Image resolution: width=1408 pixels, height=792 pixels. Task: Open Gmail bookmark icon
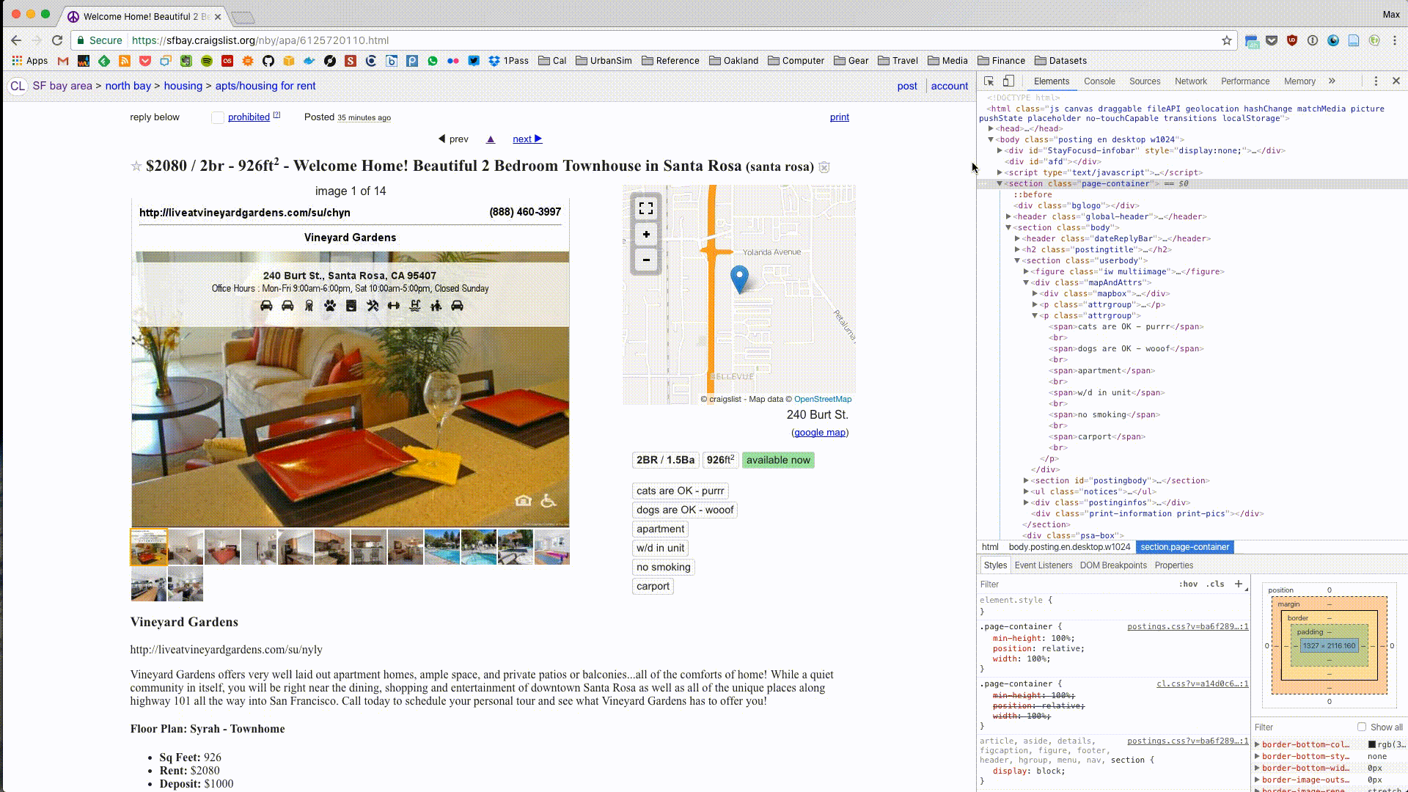tap(63, 61)
